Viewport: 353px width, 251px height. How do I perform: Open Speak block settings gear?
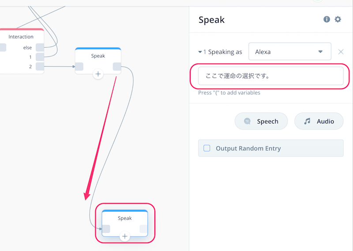pyautogui.click(x=338, y=19)
